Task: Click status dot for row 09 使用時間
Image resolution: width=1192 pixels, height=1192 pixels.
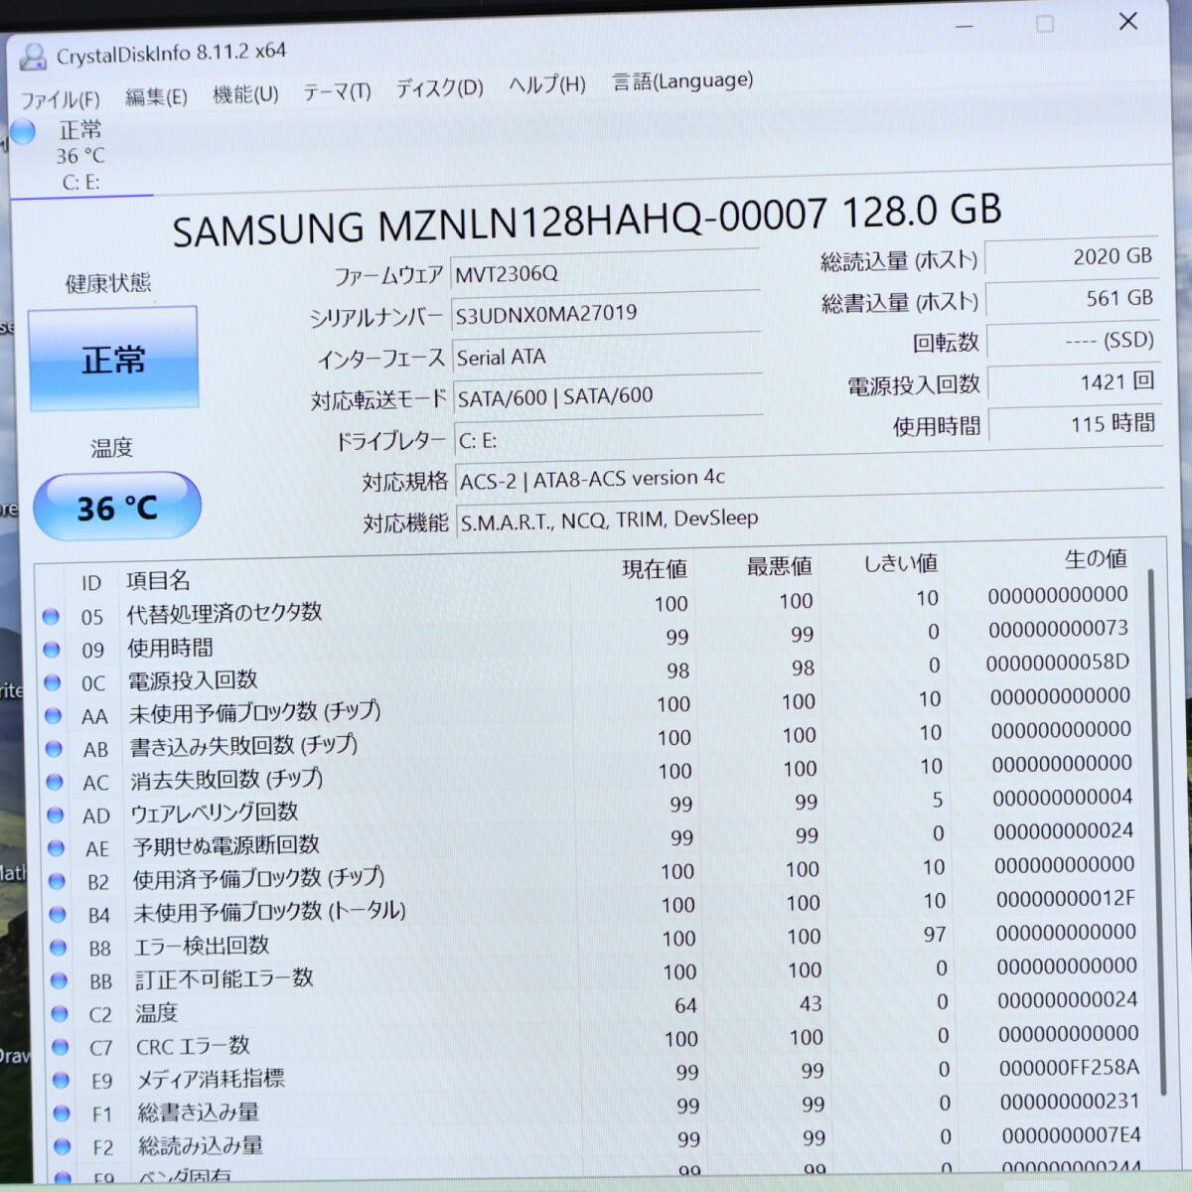Action: (x=52, y=650)
